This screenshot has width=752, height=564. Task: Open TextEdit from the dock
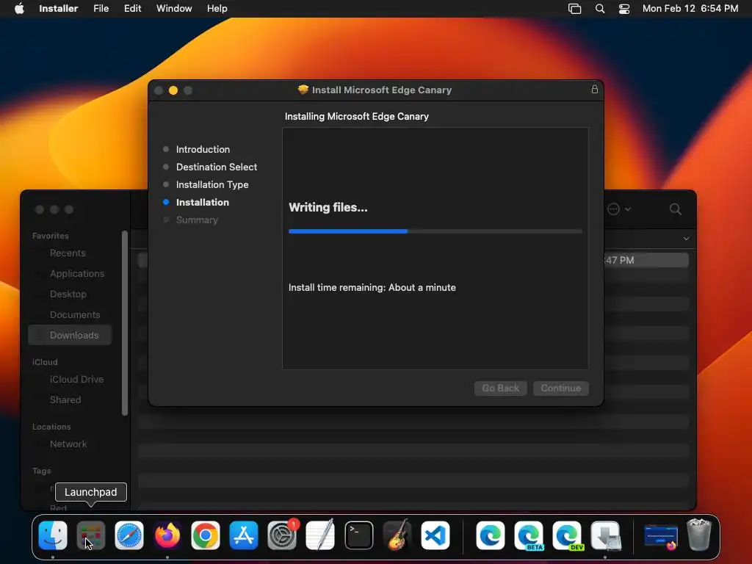click(x=320, y=535)
